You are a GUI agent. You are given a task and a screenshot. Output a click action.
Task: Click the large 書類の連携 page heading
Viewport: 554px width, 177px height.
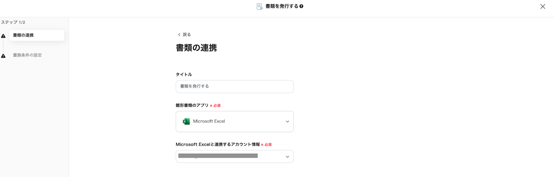point(196,48)
